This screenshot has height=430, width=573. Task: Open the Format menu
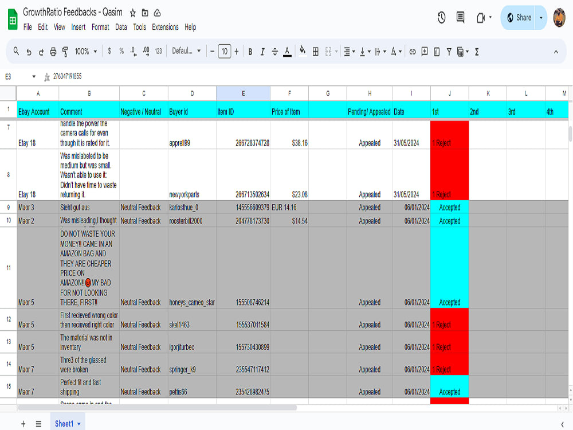pyautogui.click(x=100, y=27)
